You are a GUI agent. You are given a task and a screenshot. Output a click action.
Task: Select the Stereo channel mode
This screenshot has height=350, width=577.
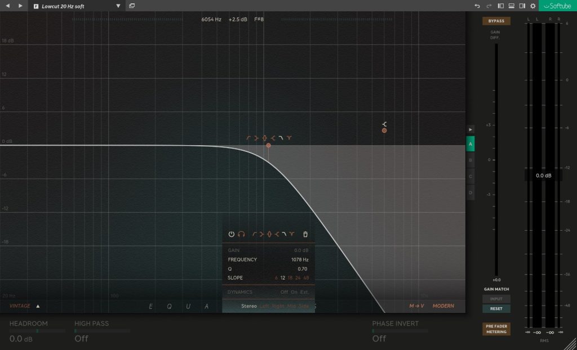pyautogui.click(x=248, y=306)
